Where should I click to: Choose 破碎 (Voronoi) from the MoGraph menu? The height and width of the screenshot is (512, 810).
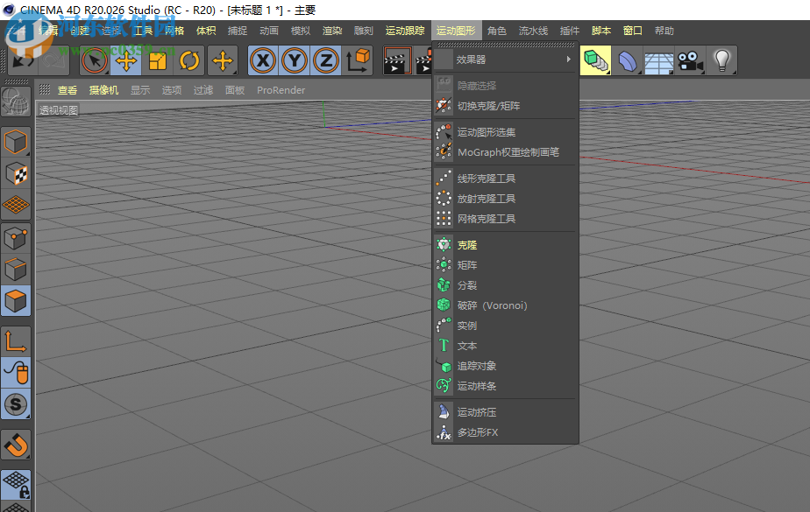tap(484, 305)
